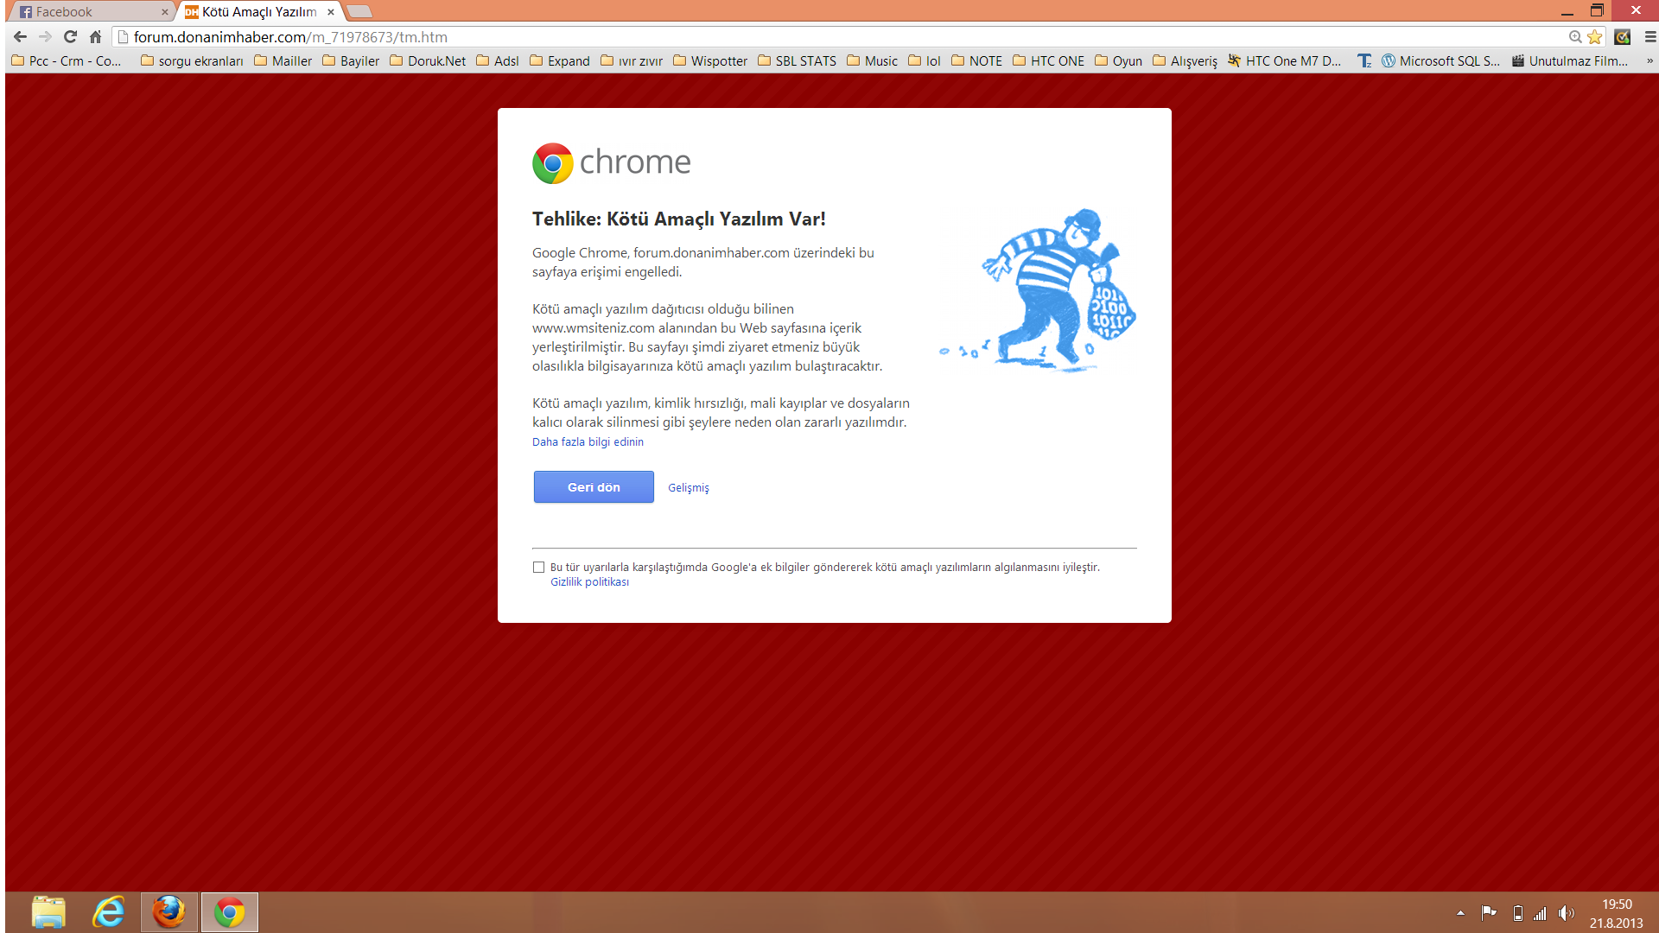Expand the bookmarks overflow chevron

click(1649, 61)
